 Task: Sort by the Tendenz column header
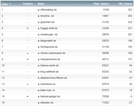click(28, 4)
